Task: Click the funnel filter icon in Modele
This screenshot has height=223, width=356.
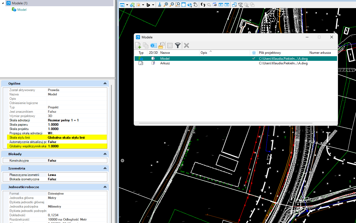Action: point(178,45)
